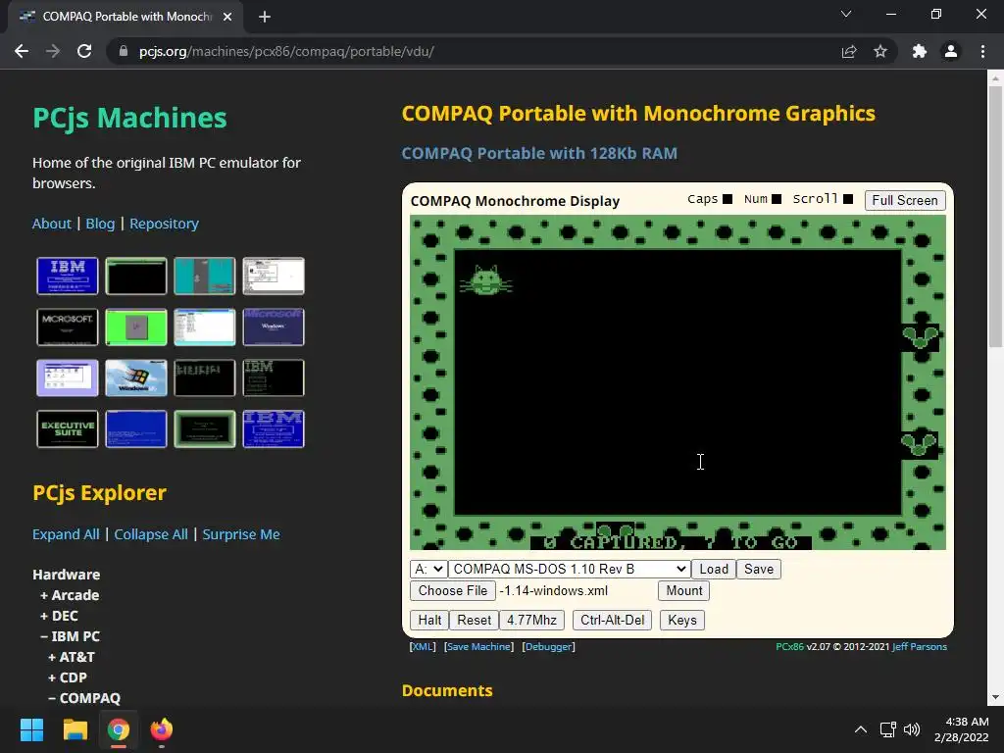Expand the AT&T tree node

71,656
